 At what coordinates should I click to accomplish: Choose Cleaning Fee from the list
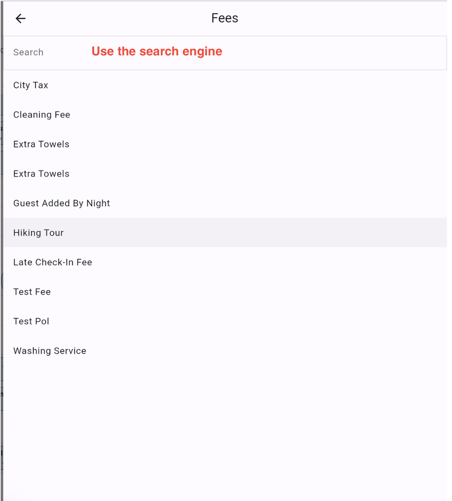225,114
